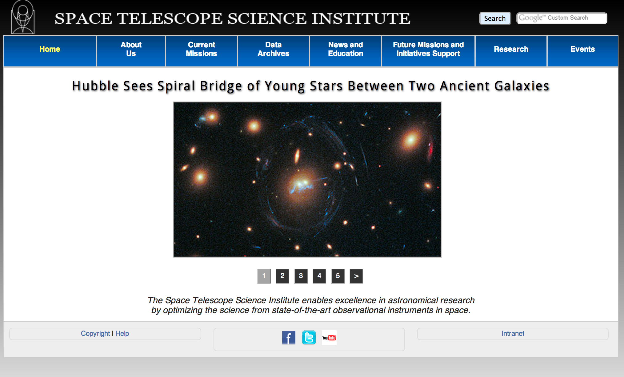Click the Events tab

tap(582, 49)
